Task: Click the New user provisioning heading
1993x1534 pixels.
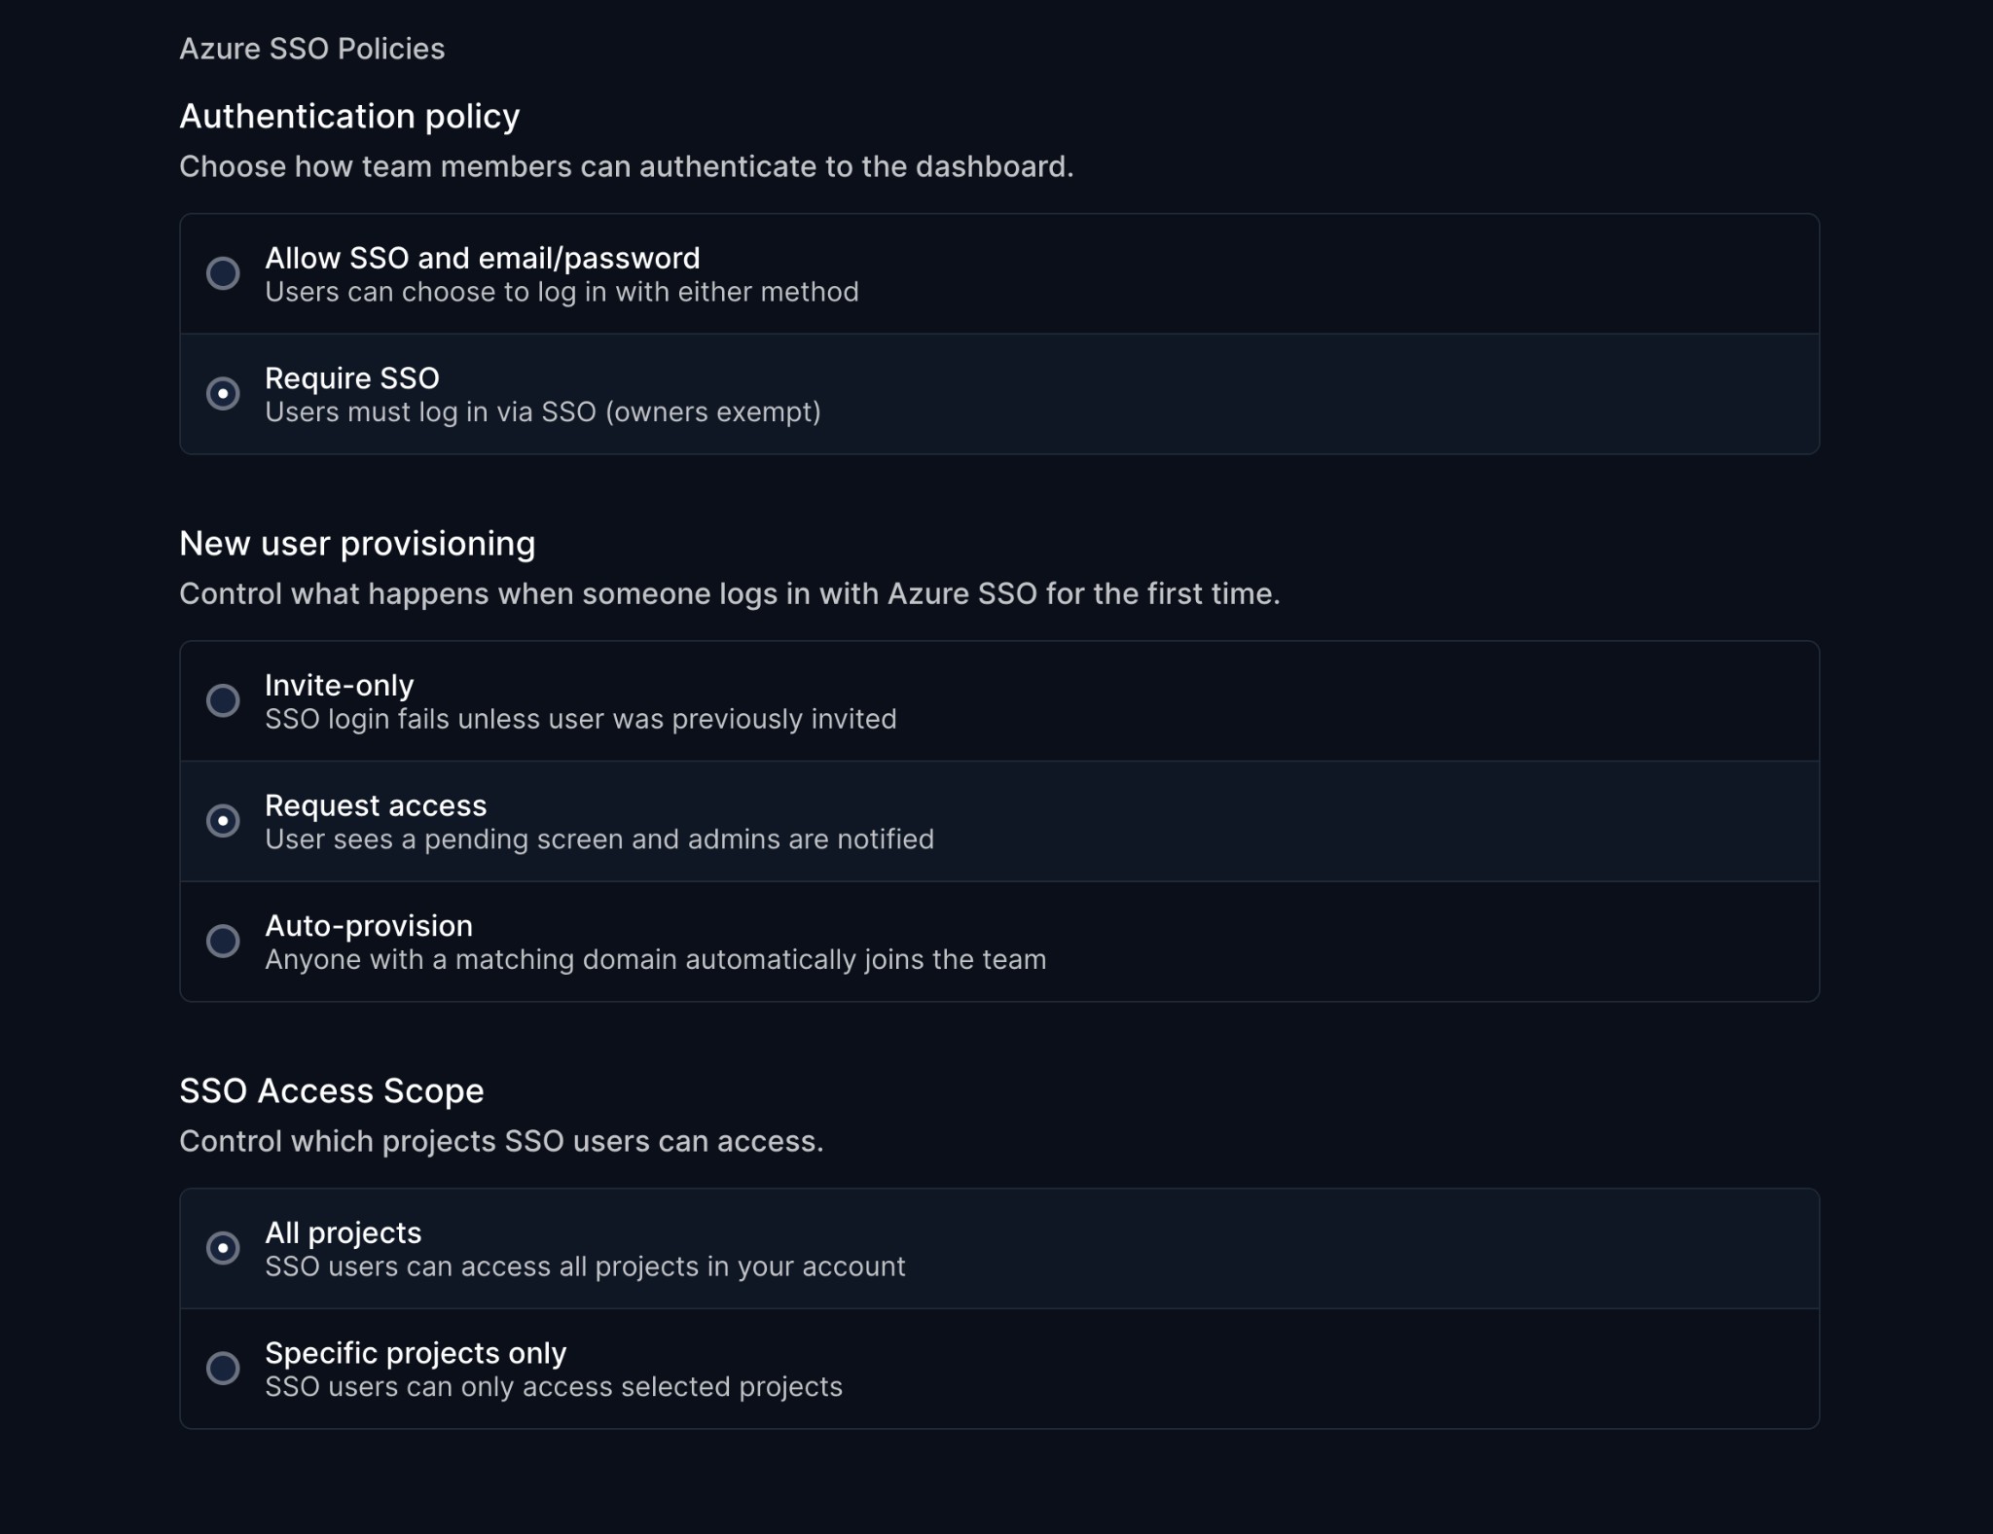Action: tap(358, 543)
